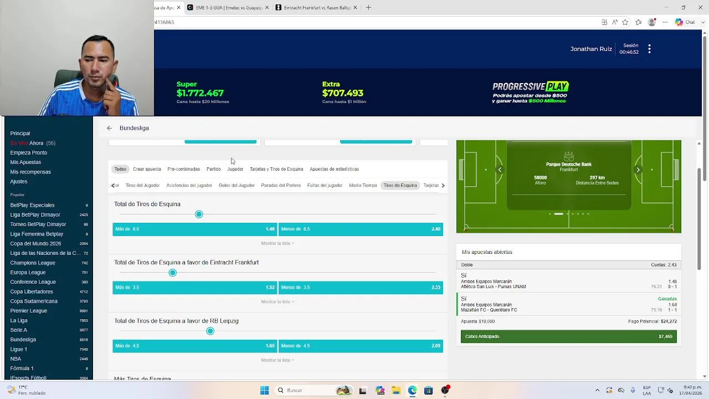Add page to favorites star icon

tap(625, 22)
